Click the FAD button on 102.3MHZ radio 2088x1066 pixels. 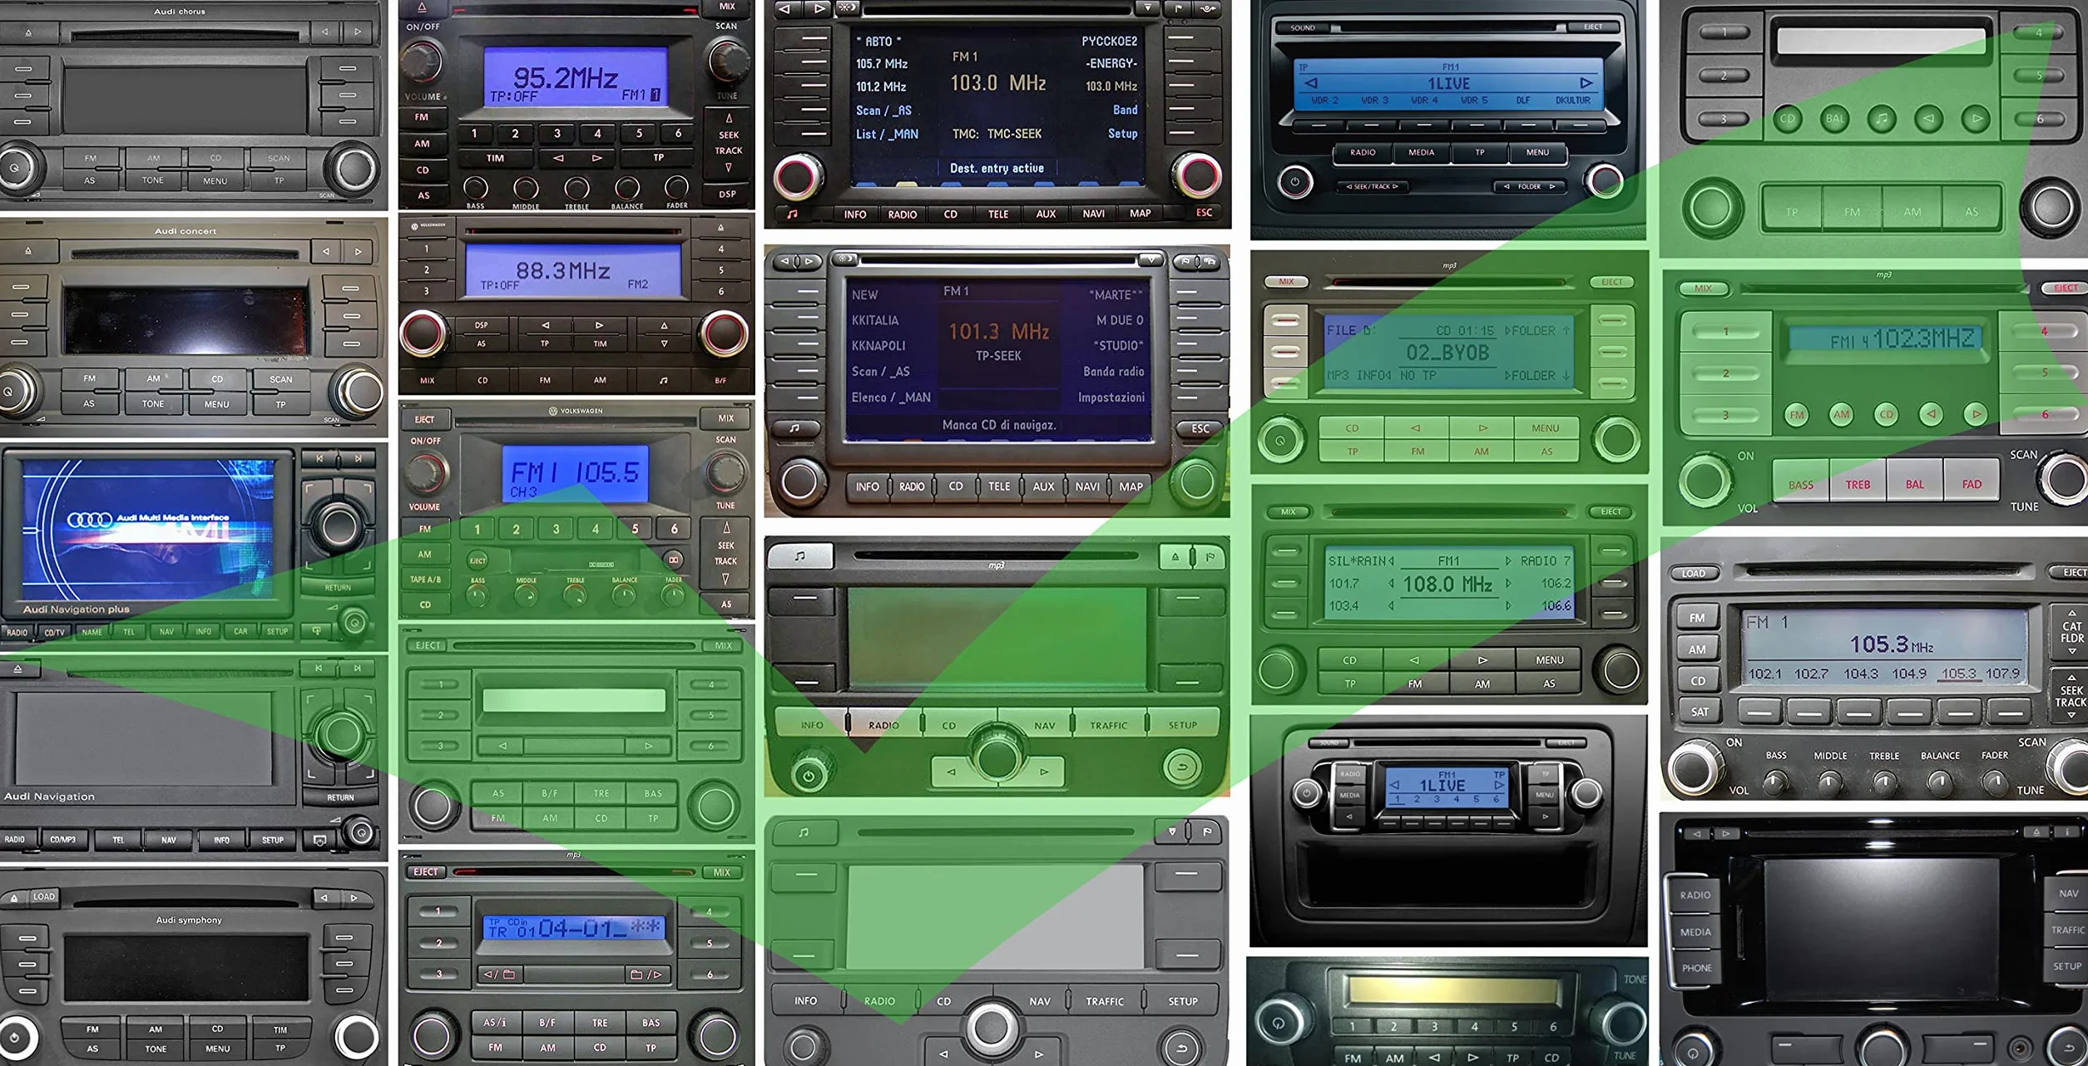(1972, 484)
